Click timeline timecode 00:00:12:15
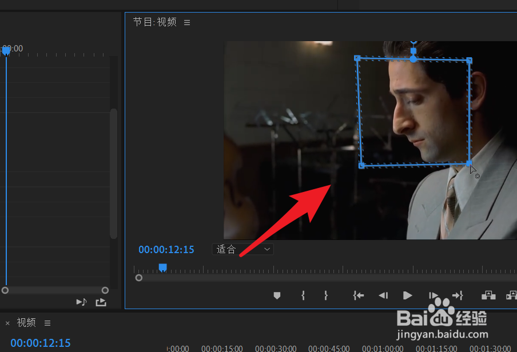517x352 pixels. point(40,343)
